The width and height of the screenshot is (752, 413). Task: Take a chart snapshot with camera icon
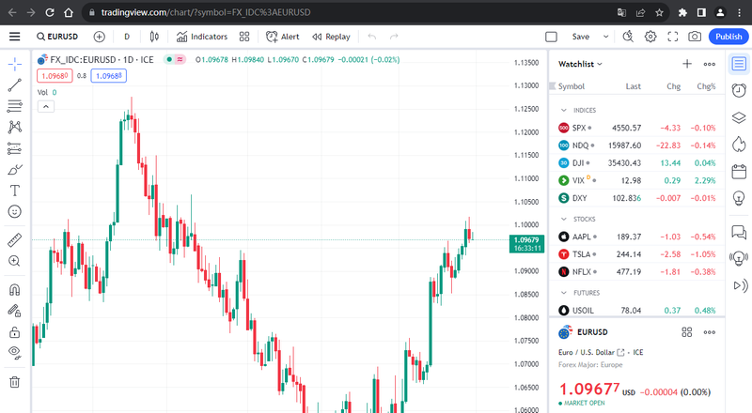click(695, 37)
